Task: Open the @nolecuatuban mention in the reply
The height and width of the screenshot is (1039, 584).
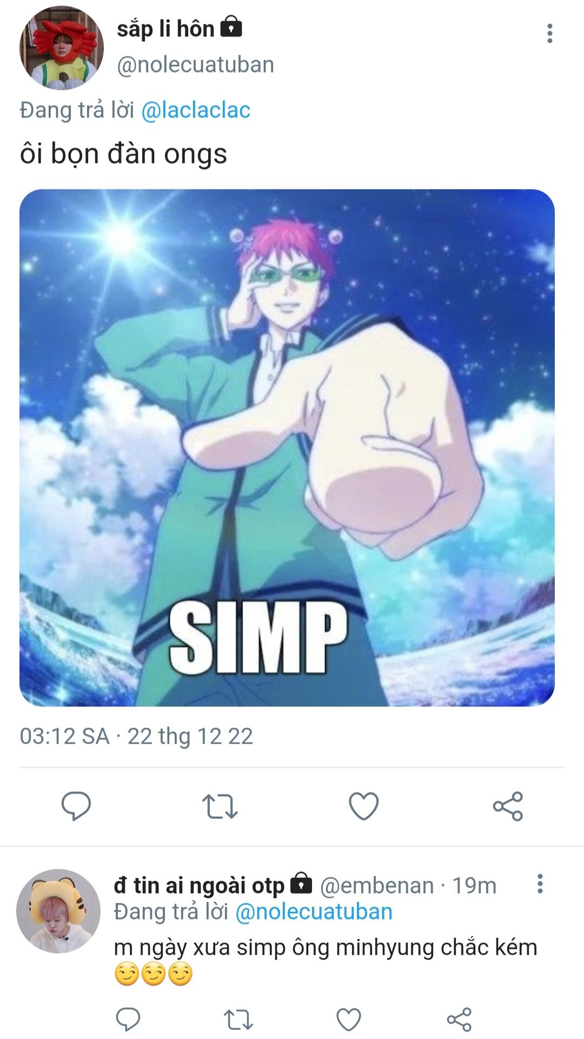Action: click(x=314, y=912)
